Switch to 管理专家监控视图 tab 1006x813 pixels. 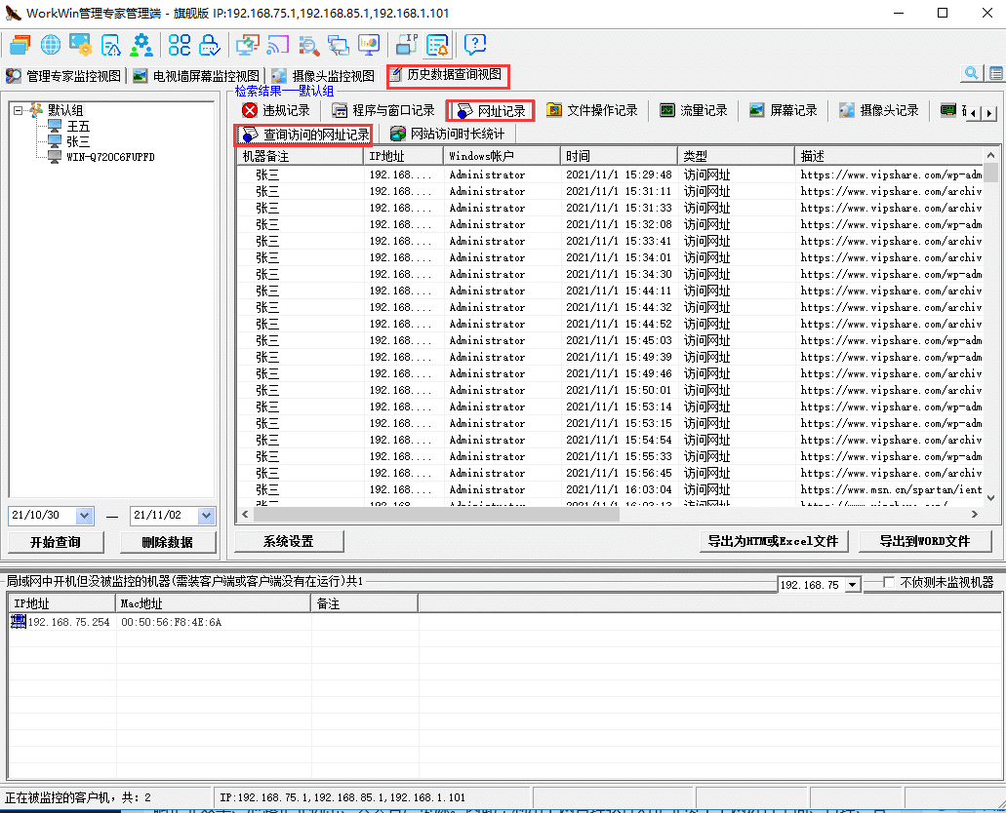(x=62, y=76)
